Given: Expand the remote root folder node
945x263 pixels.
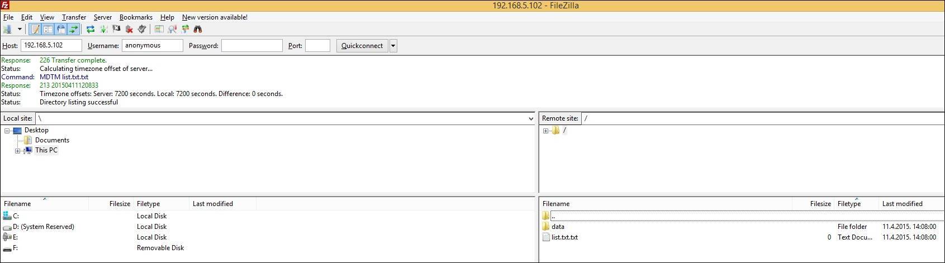Looking at the screenshot, I should point(545,131).
